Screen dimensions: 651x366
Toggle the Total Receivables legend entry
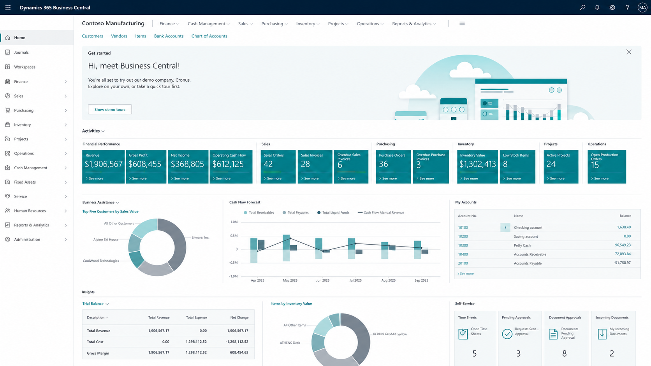(x=259, y=213)
